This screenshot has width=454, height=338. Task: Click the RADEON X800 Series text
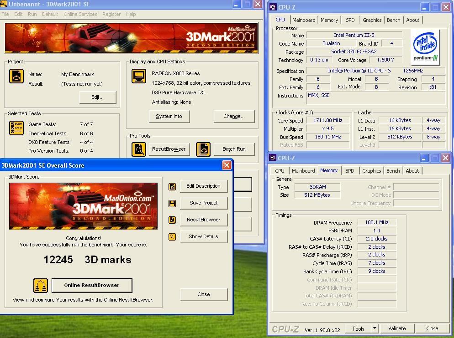click(176, 73)
